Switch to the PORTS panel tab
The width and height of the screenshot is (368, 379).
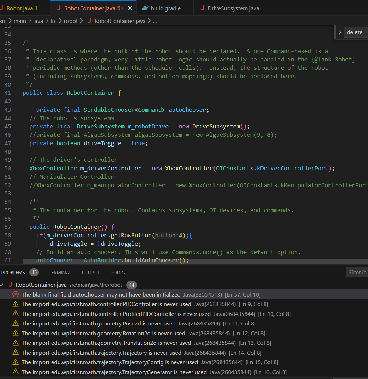click(x=117, y=273)
